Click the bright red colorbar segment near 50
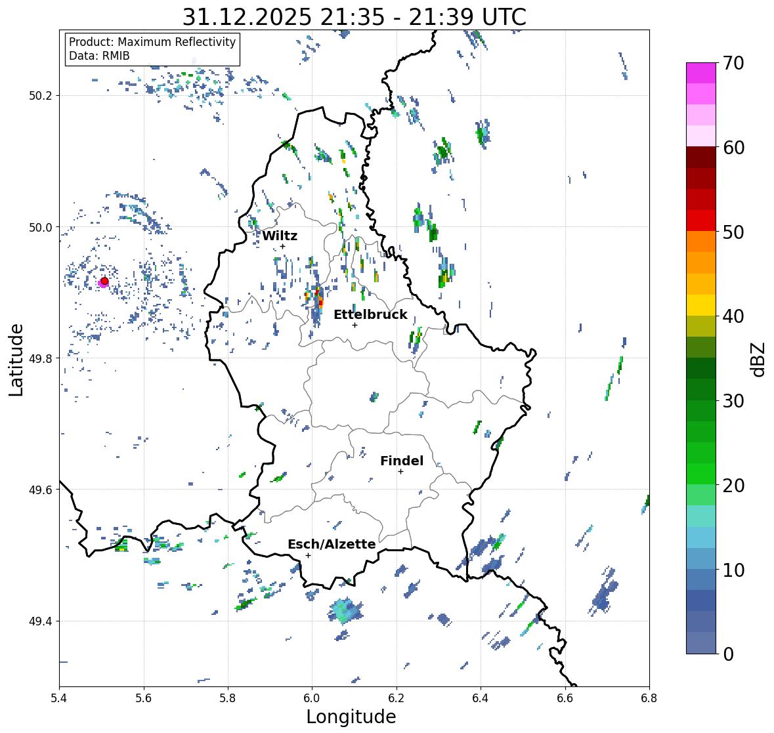 [x=701, y=220]
